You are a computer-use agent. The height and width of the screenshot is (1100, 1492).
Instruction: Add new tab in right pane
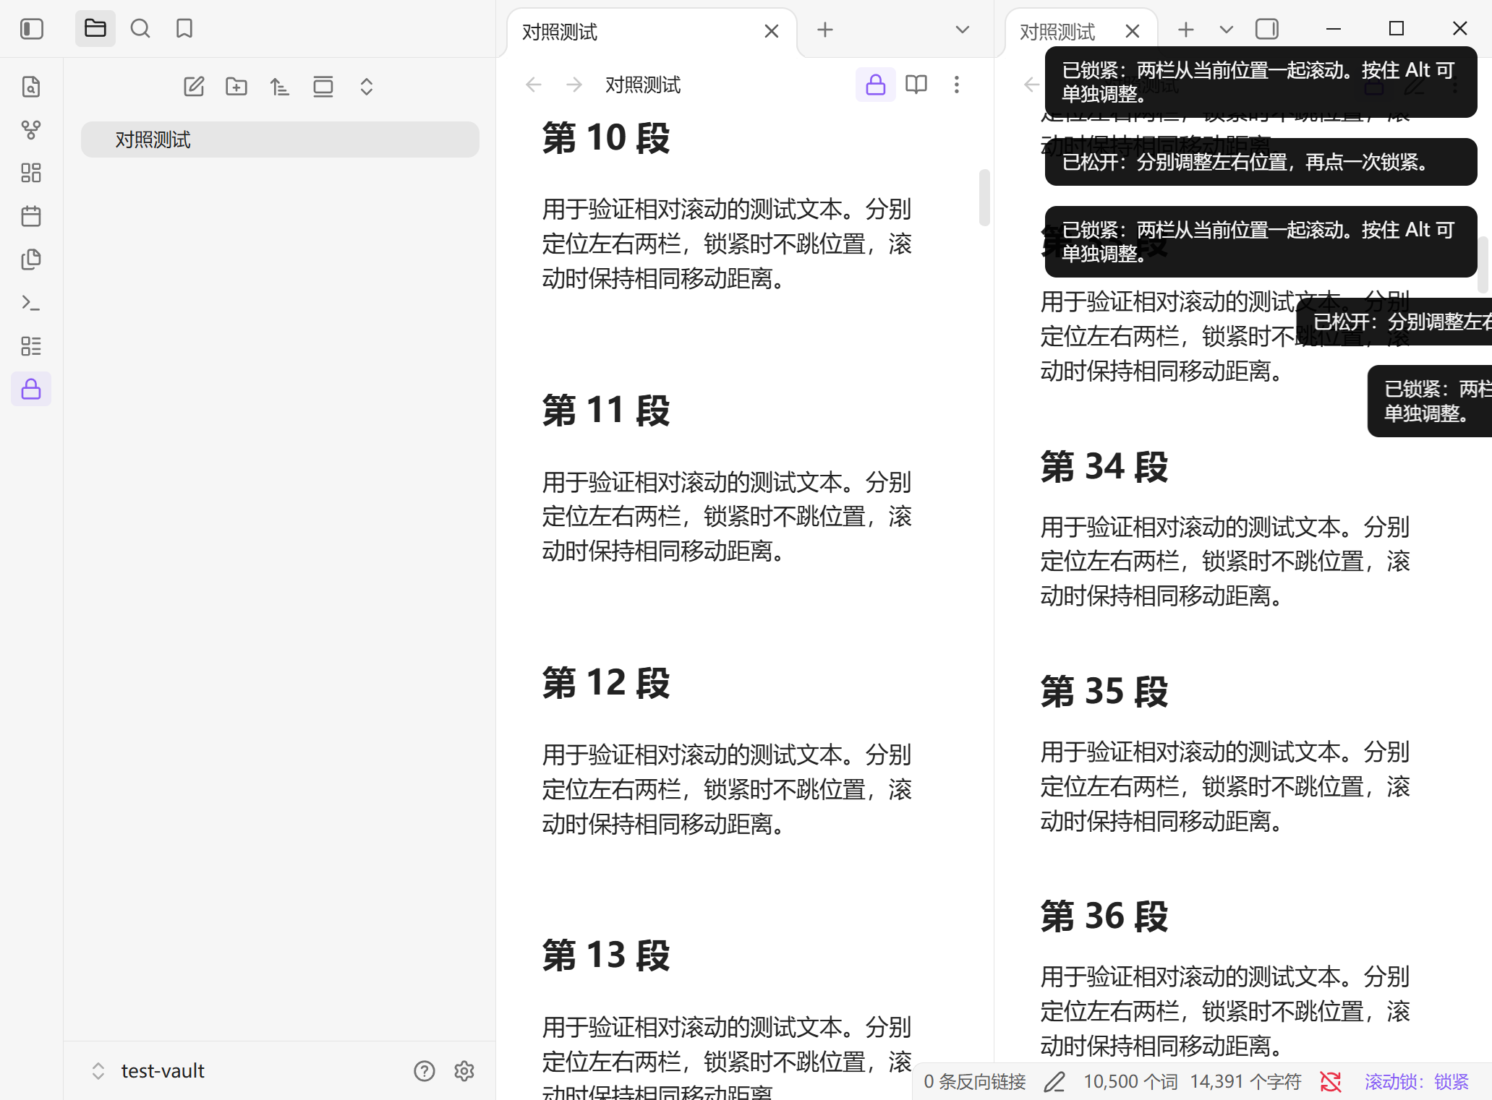point(1186,30)
